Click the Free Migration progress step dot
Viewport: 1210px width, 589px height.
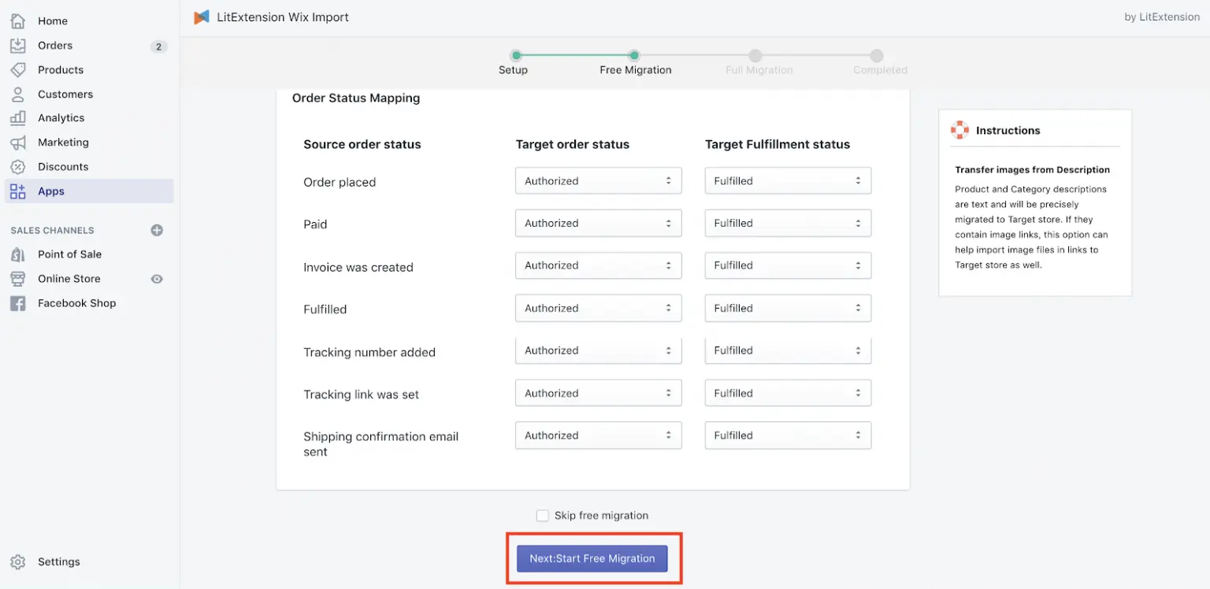pyautogui.click(x=633, y=55)
